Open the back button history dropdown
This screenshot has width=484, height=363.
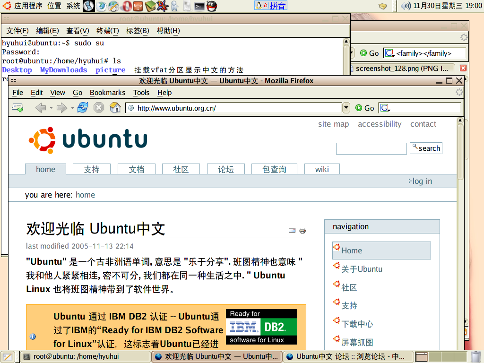click(51, 108)
